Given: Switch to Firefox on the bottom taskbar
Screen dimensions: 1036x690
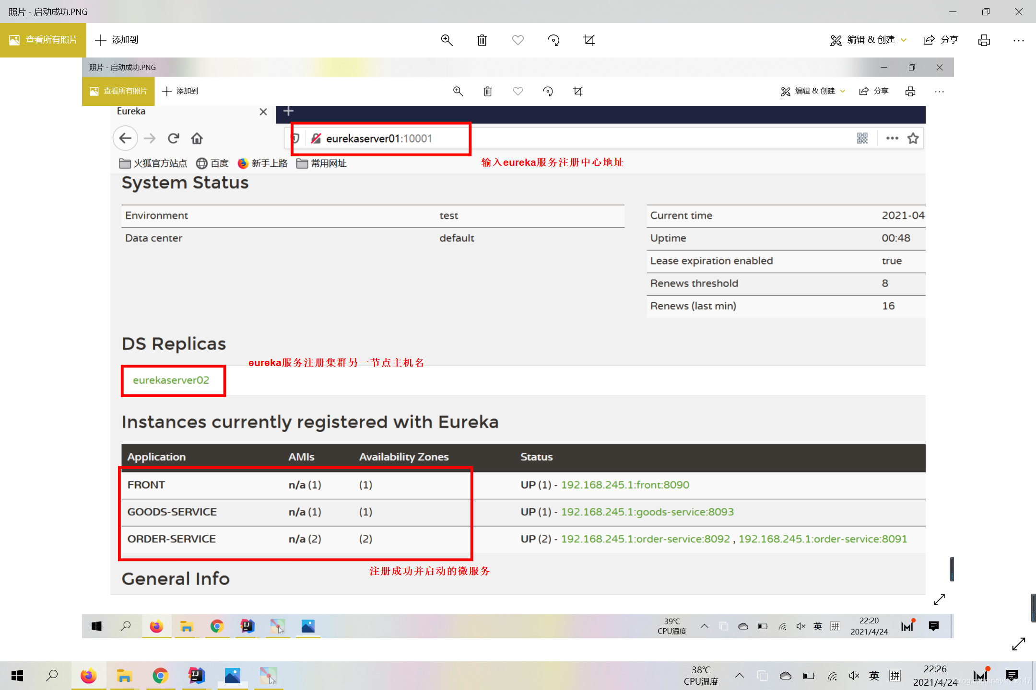Looking at the screenshot, I should (x=88, y=676).
